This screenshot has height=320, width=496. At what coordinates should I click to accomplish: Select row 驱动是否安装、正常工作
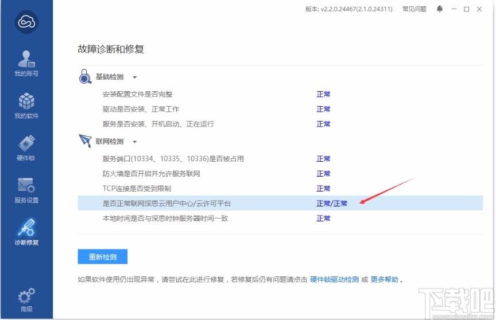point(280,109)
